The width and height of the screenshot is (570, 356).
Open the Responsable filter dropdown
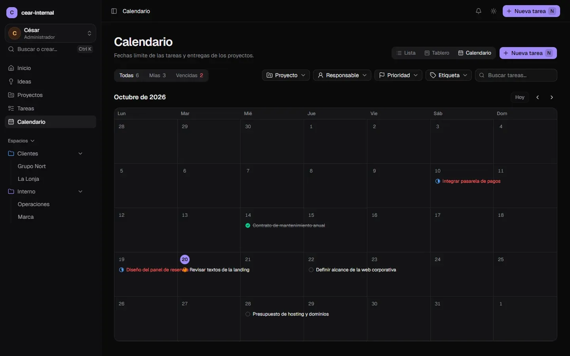(x=342, y=75)
